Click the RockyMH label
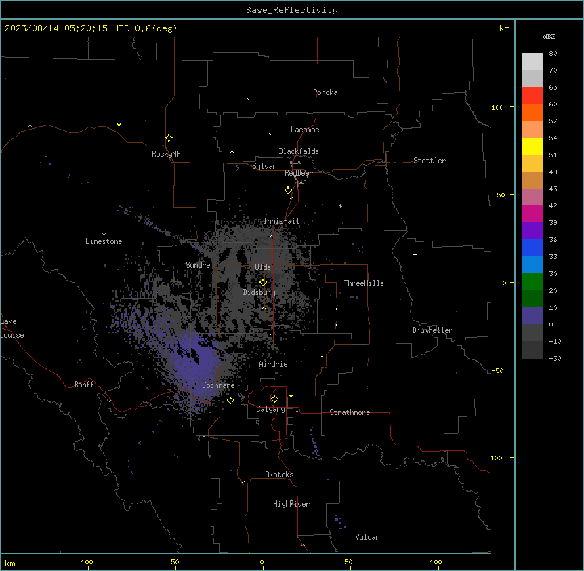Viewport: 584px width, 571px height. (x=166, y=154)
